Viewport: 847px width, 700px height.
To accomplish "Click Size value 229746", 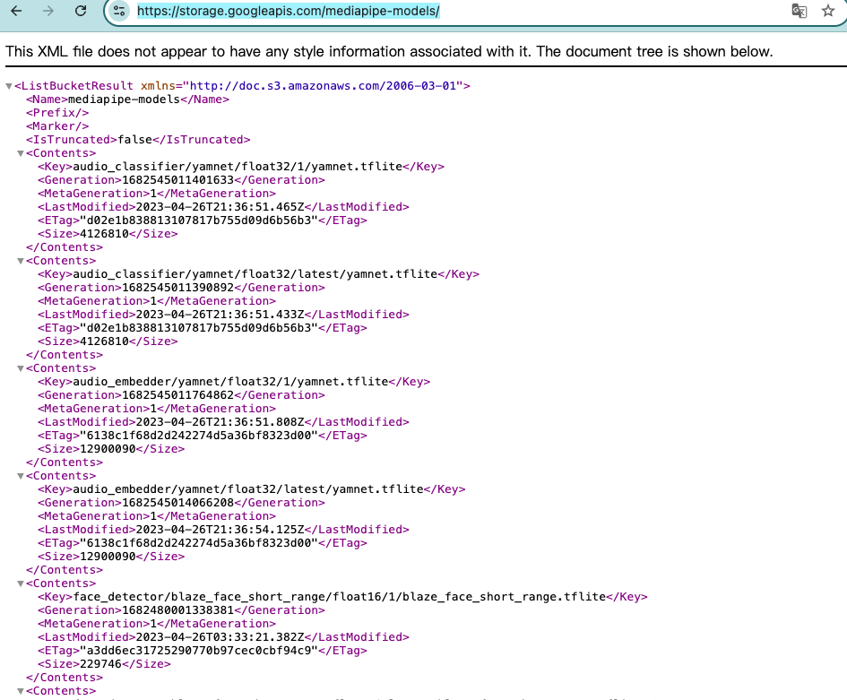I will click(x=101, y=664).
